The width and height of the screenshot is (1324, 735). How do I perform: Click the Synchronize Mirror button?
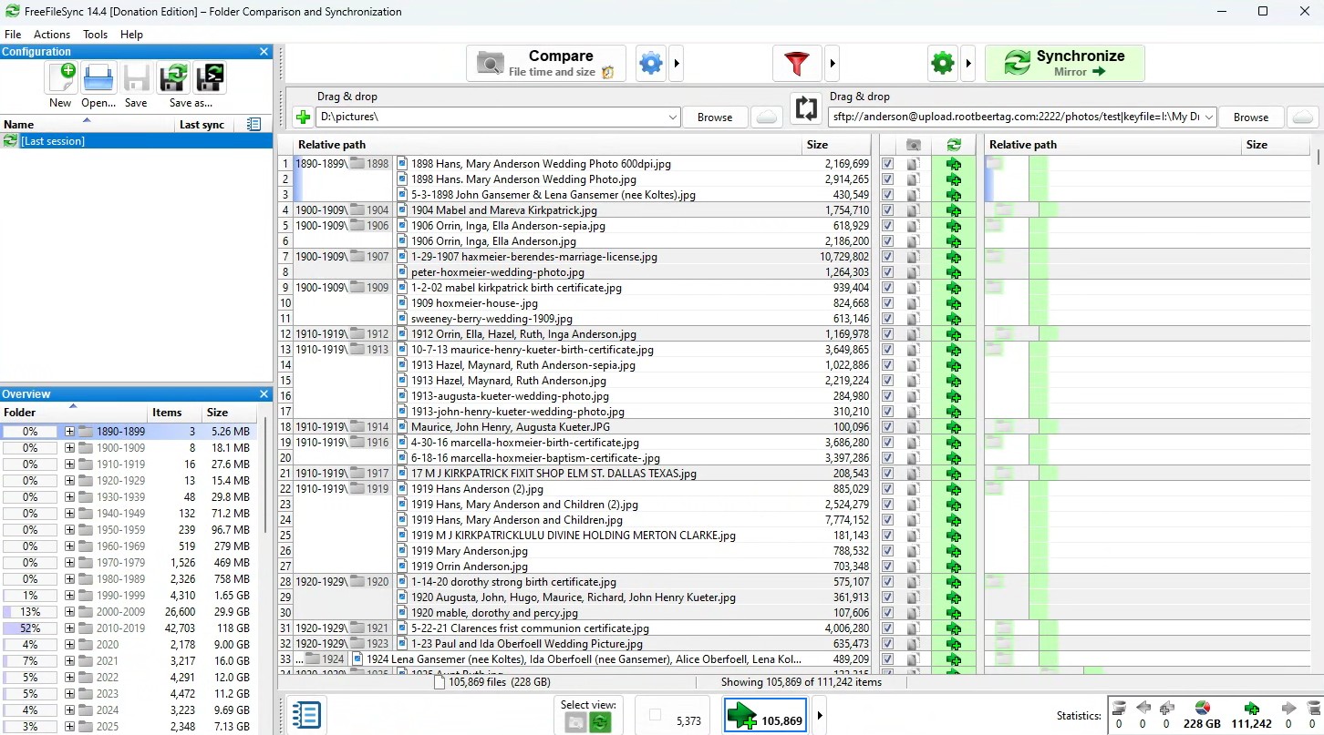(1064, 64)
